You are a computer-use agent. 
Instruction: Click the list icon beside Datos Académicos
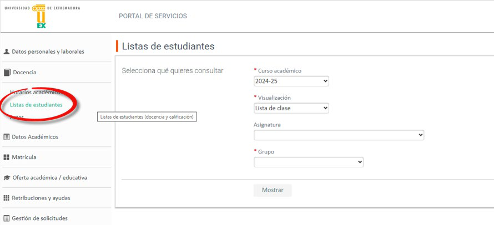click(6, 137)
